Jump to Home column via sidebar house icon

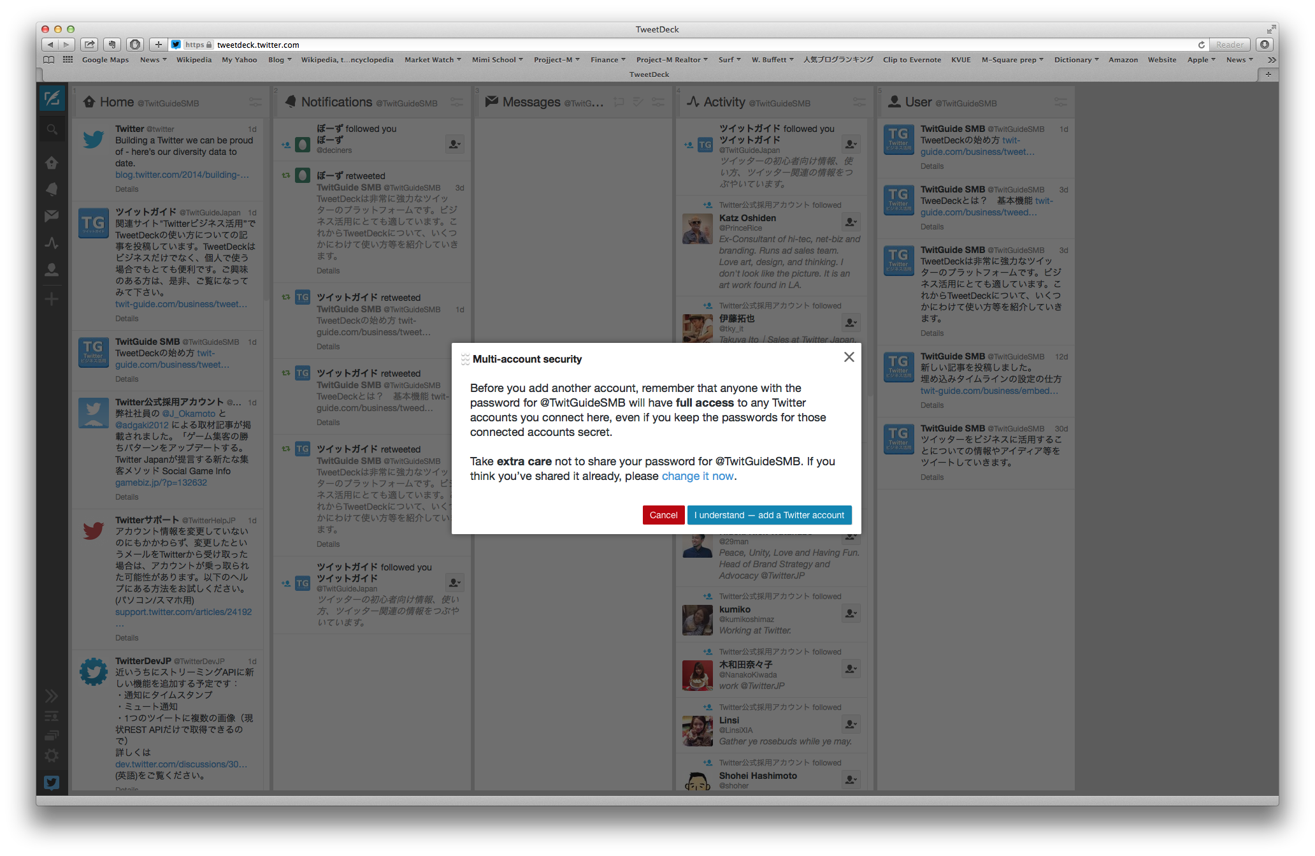(x=52, y=163)
